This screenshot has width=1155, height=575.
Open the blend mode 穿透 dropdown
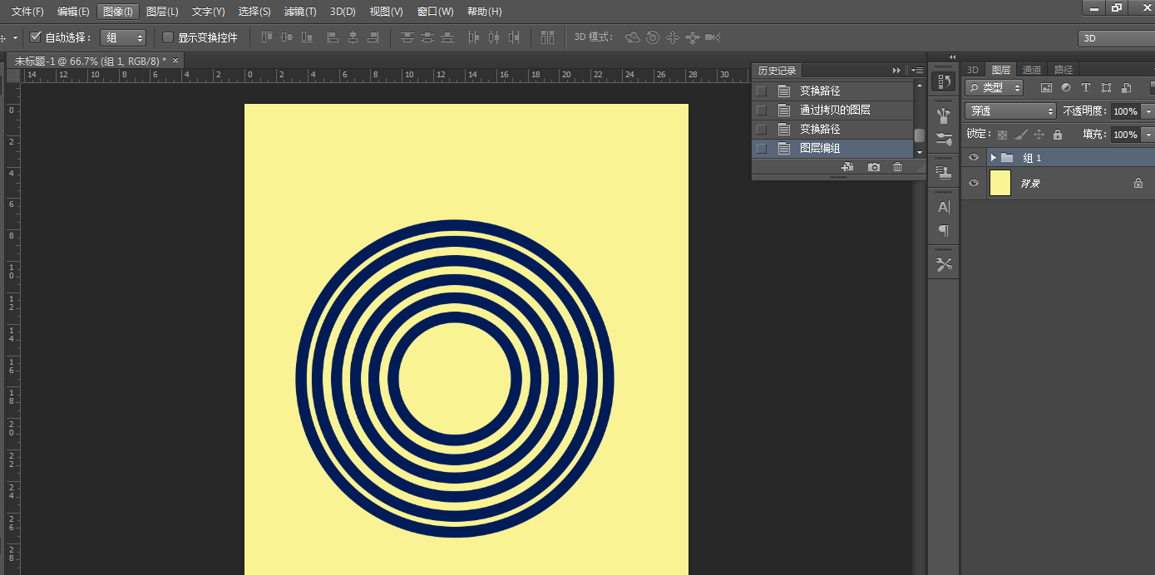tap(1011, 111)
